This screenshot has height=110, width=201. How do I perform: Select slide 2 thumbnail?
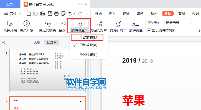pyautogui.click(x=48, y=103)
